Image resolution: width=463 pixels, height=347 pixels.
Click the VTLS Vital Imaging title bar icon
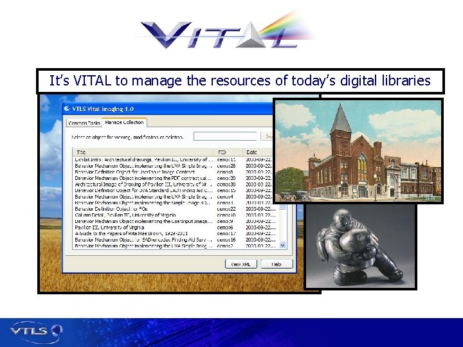[x=67, y=109]
